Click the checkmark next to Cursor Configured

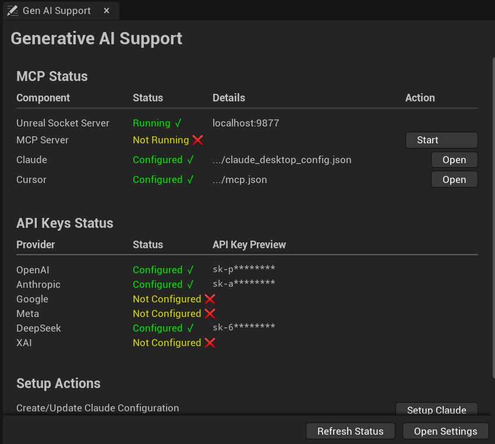coord(190,179)
